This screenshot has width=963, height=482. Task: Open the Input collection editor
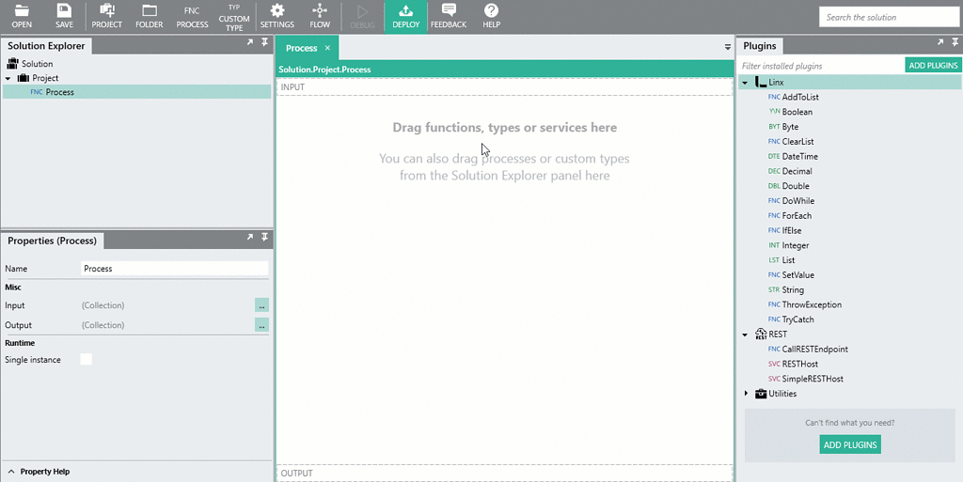pyautogui.click(x=261, y=304)
